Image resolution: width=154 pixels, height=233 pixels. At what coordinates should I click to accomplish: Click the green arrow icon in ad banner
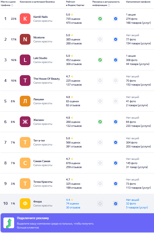point(9,223)
